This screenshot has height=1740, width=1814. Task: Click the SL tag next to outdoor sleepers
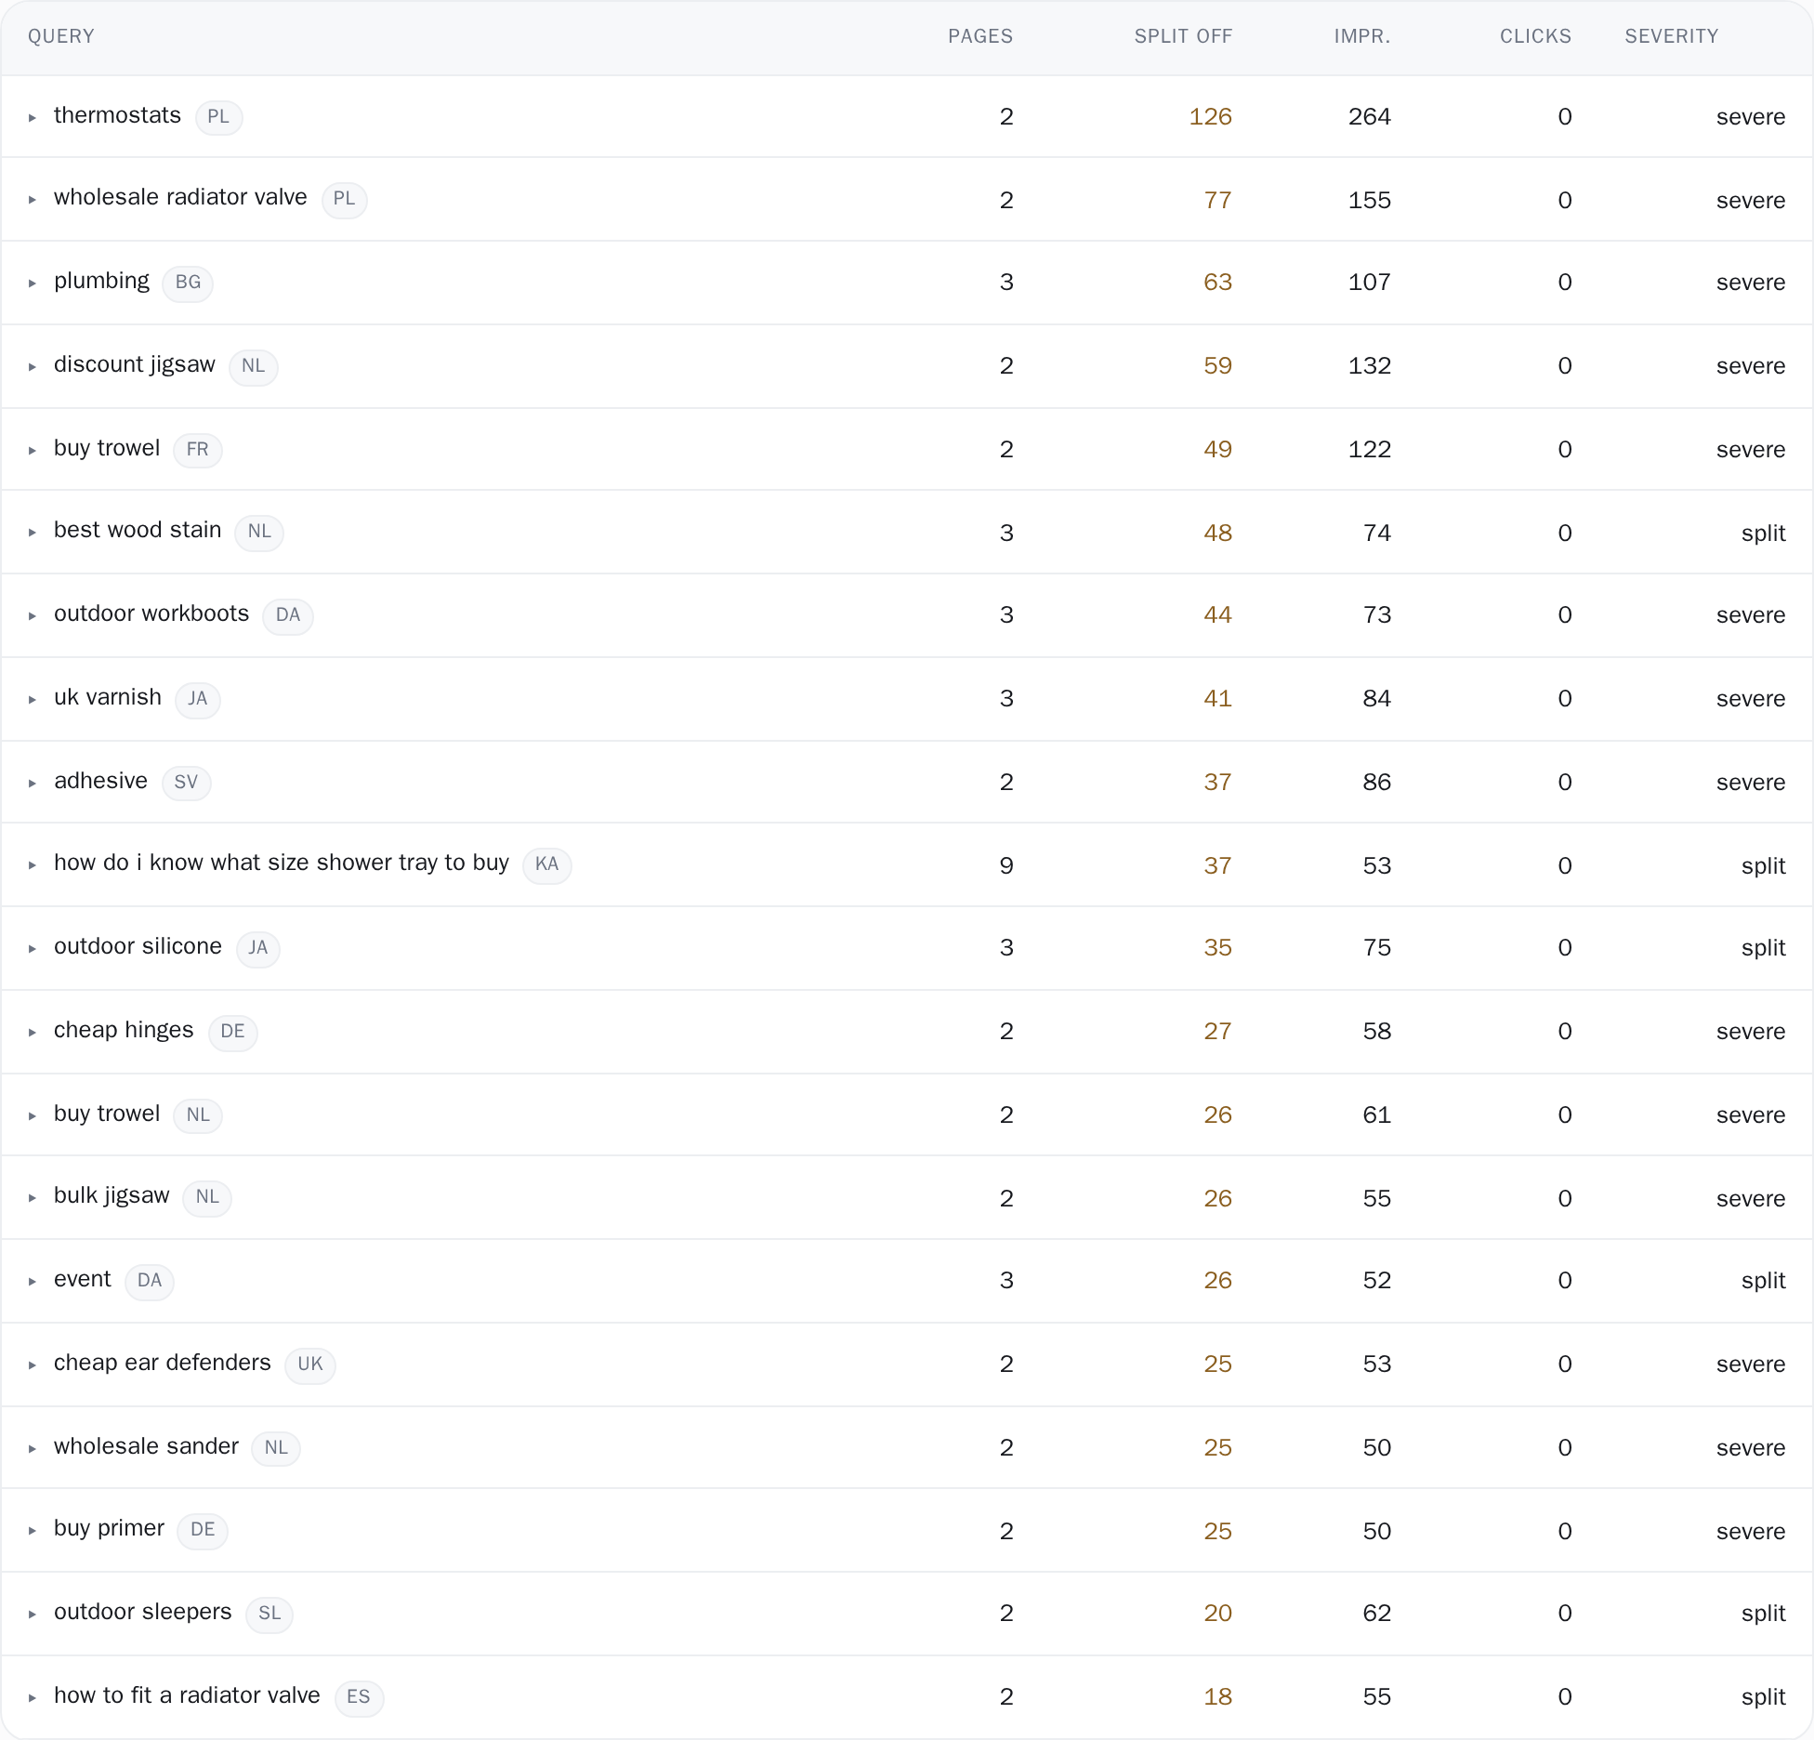pyautogui.click(x=269, y=1614)
